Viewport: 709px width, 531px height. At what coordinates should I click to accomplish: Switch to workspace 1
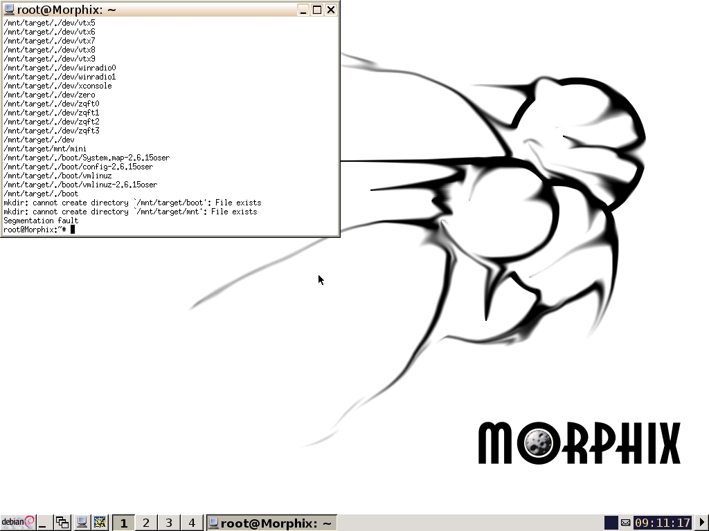click(x=124, y=523)
